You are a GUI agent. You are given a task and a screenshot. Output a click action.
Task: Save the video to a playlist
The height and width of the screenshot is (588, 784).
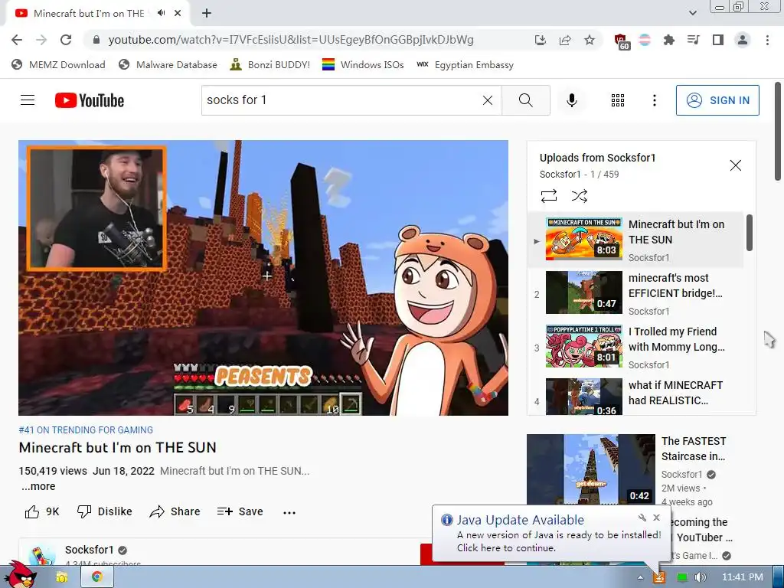click(240, 511)
